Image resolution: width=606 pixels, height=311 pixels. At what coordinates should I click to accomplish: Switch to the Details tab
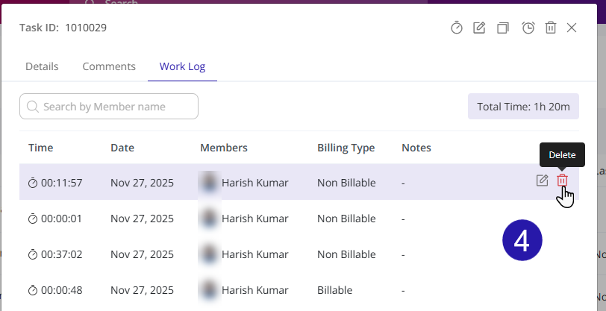pyautogui.click(x=42, y=66)
